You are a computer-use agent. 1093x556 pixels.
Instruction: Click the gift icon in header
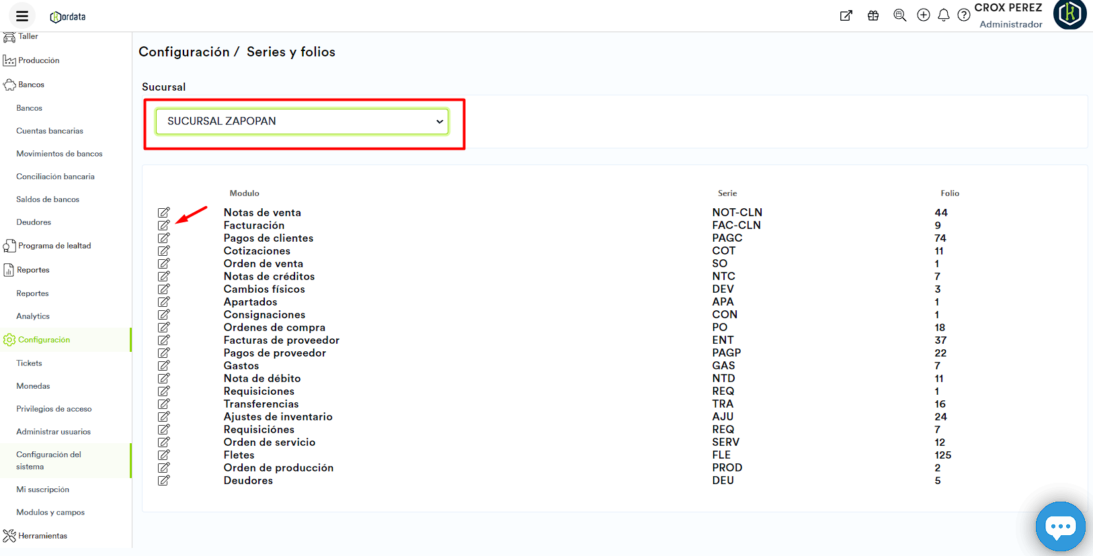(x=873, y=15)
